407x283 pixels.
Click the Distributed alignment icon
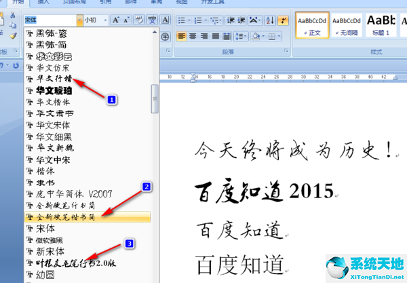(227, 37)
